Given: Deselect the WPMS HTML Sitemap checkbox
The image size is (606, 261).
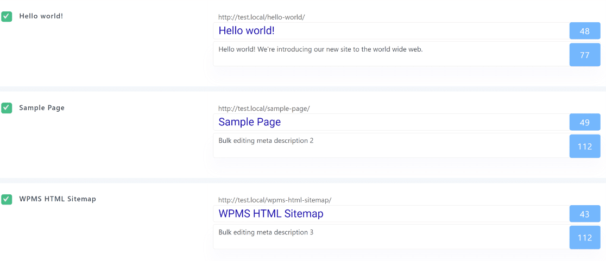Looking at the screenshot, I should [x=7, y=200].
